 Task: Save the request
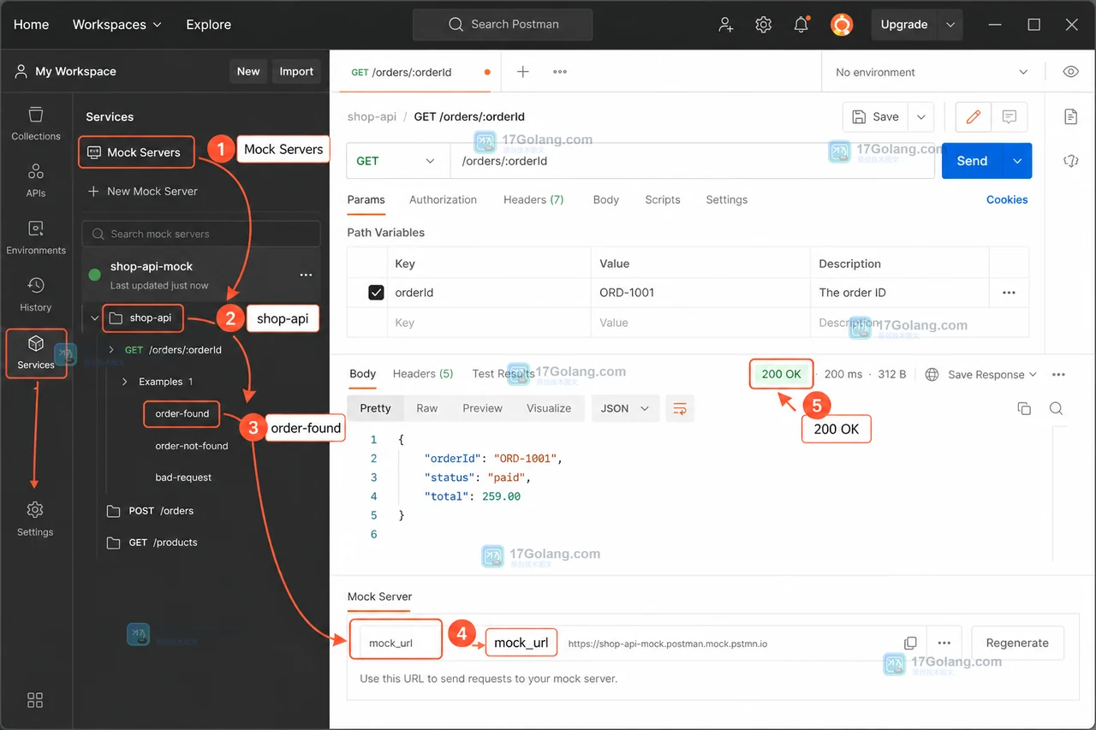(x=876, y=116)
